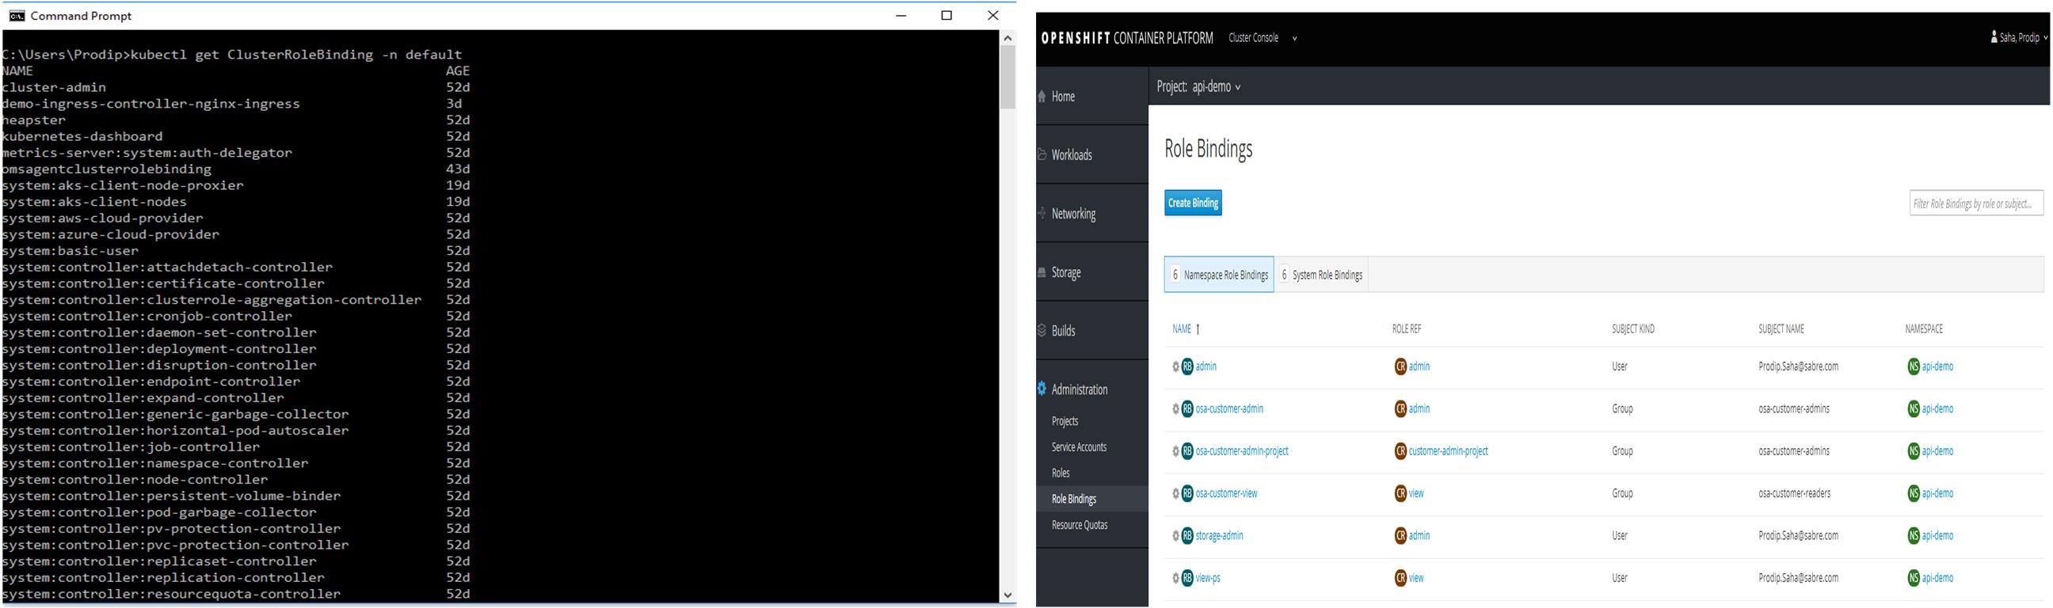Viewport: 2053px width, 608px height.
Task: Open view role ref in osa-customer-view row
Action: (1416, 493)
